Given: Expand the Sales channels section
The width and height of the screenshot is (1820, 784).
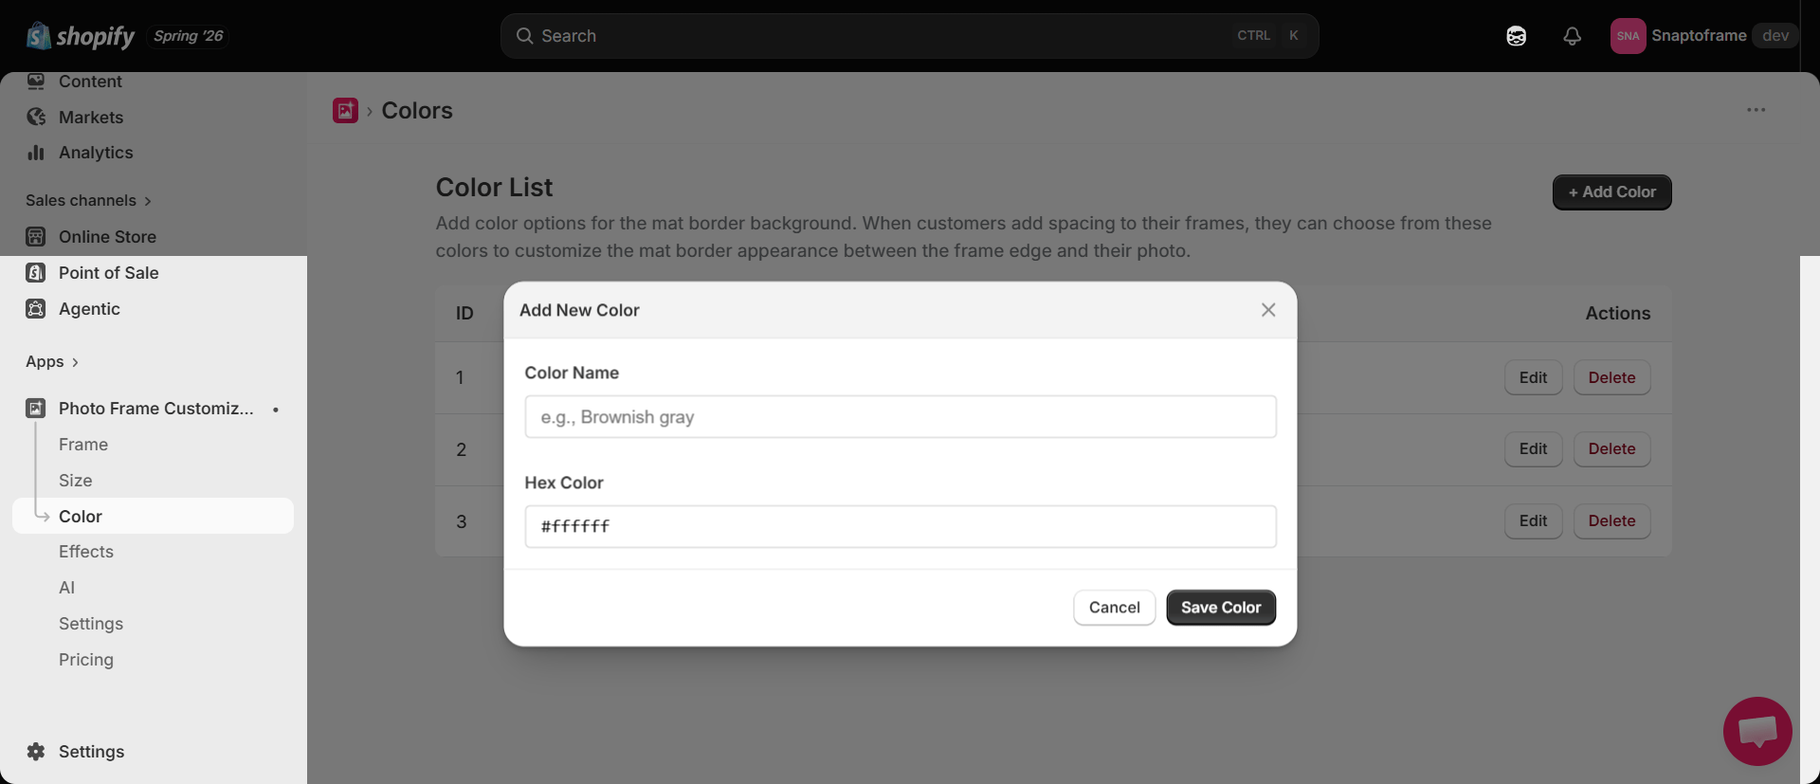Looking at the screenshot, I should (x=88, y=200).
